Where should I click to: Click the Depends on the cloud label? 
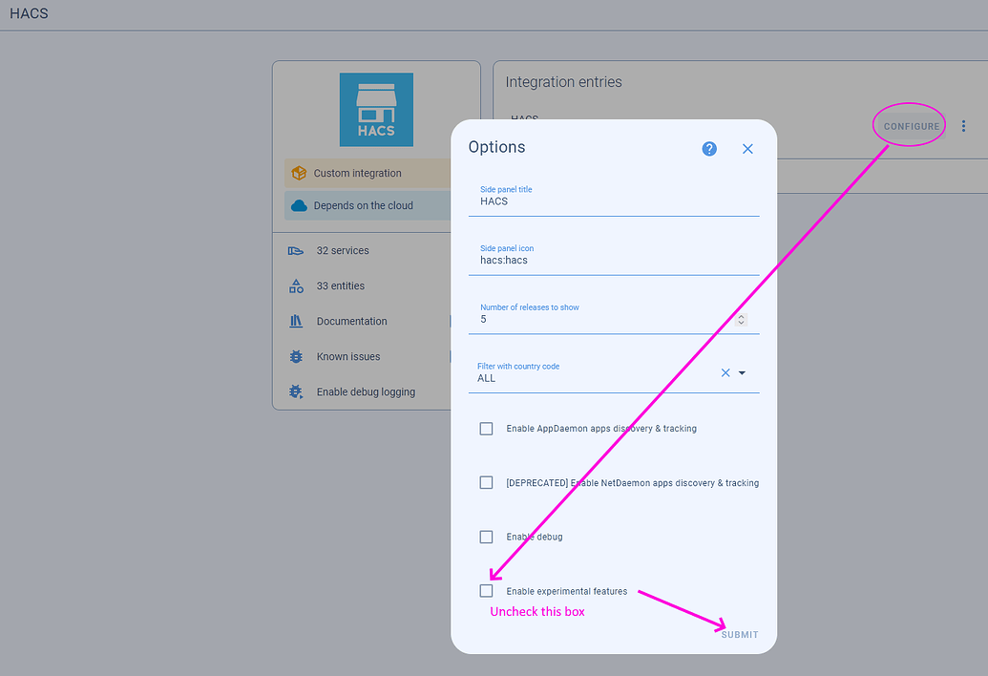pyautogui.click(x=363, y=205)
